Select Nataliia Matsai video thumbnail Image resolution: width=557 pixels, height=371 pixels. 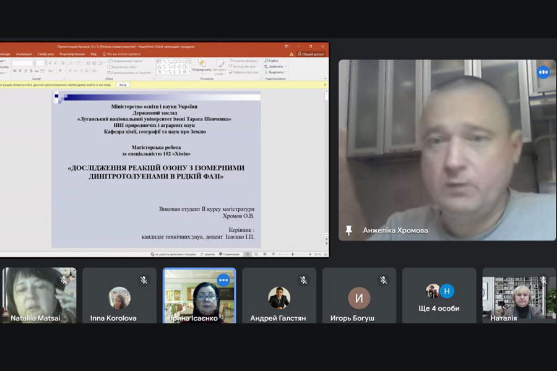click(39, 296)
